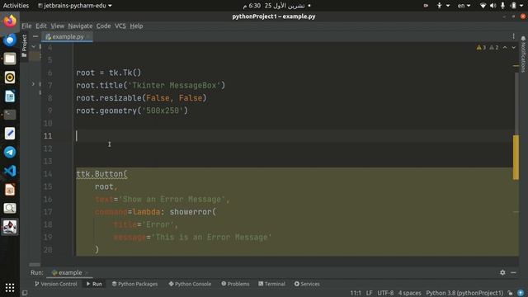Open the Code menu
This screenshot has width=528, height=297.
[x=103, y=26]
